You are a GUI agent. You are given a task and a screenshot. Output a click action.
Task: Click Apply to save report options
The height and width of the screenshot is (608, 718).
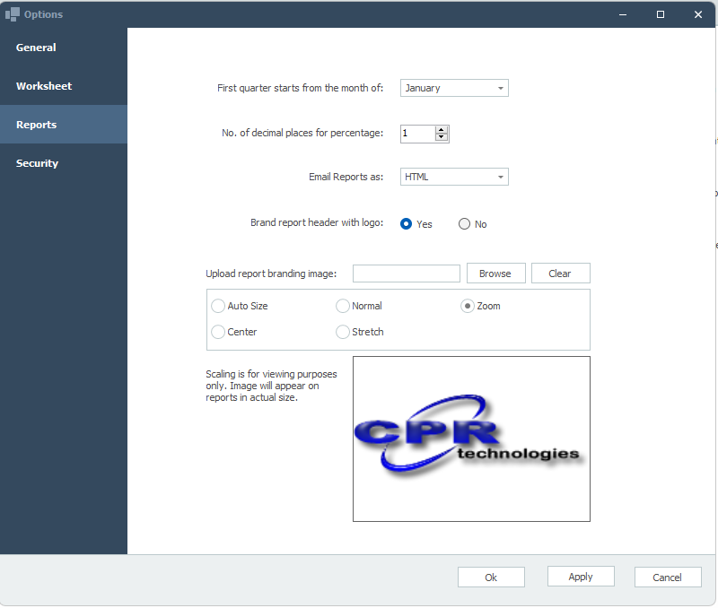click(x=581, y=577)
